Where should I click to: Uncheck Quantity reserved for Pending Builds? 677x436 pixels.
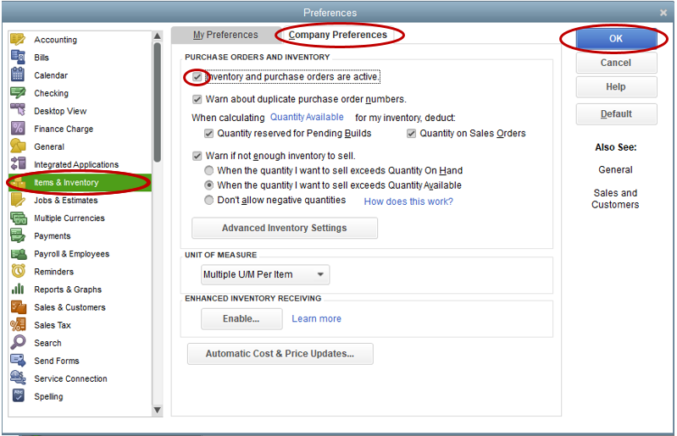[208, 133]
